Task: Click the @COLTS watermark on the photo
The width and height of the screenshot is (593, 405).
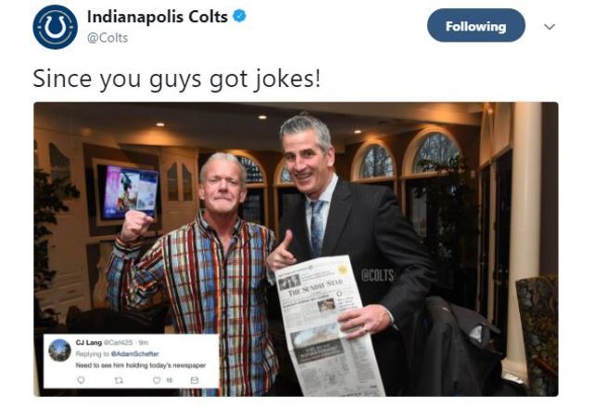Action: [x=377, y=276]
